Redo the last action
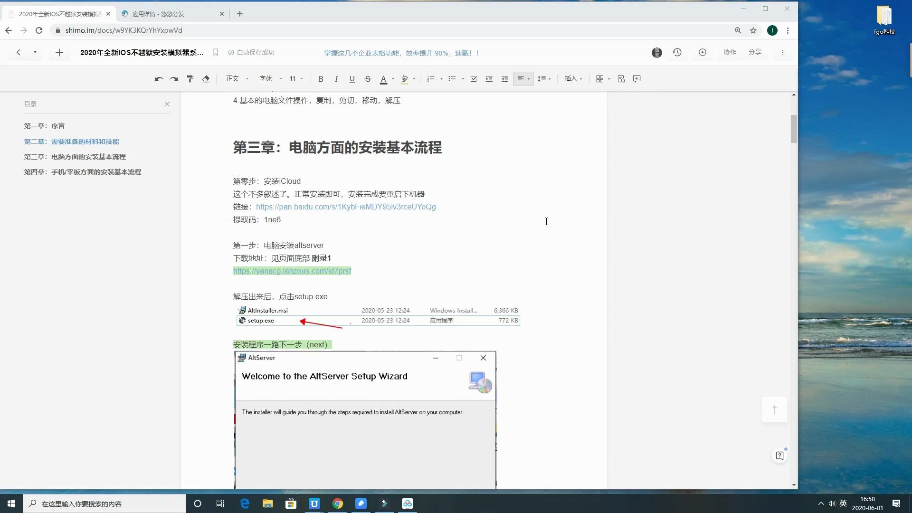This screenshot has width=912, height=513. pos(174,79)
